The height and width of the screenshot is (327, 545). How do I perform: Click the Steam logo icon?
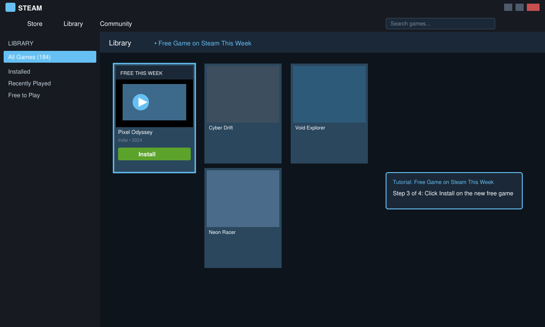coord(10,7)
